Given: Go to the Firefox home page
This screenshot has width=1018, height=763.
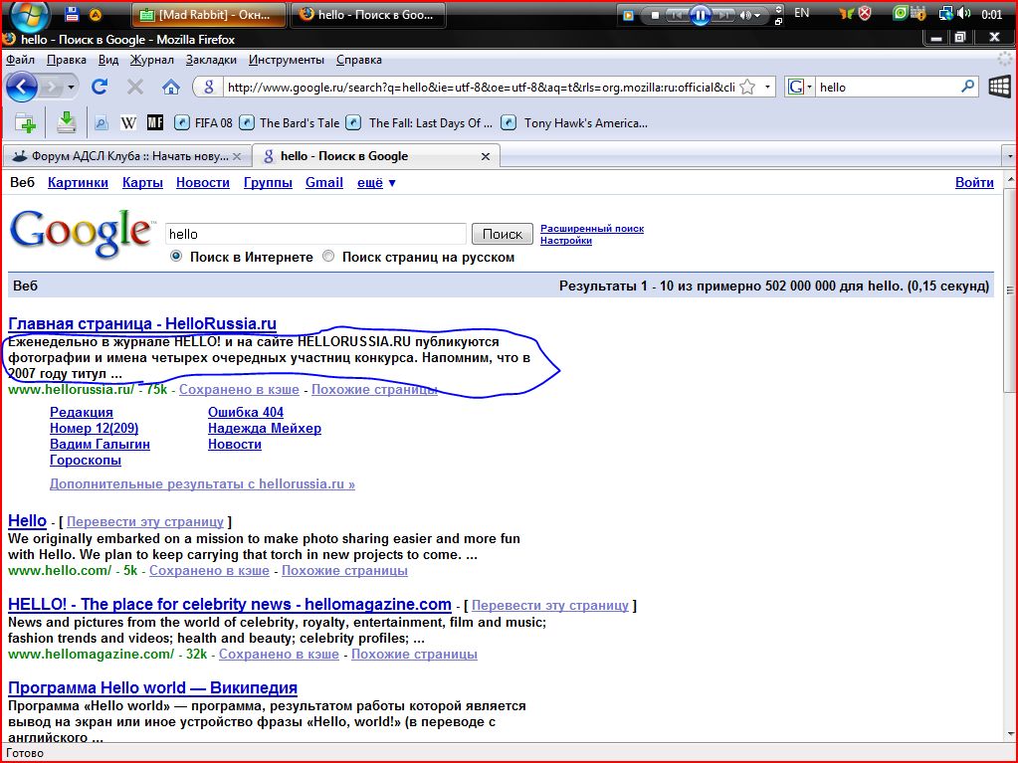Looking at the screenshot, I should click(170, 88).
